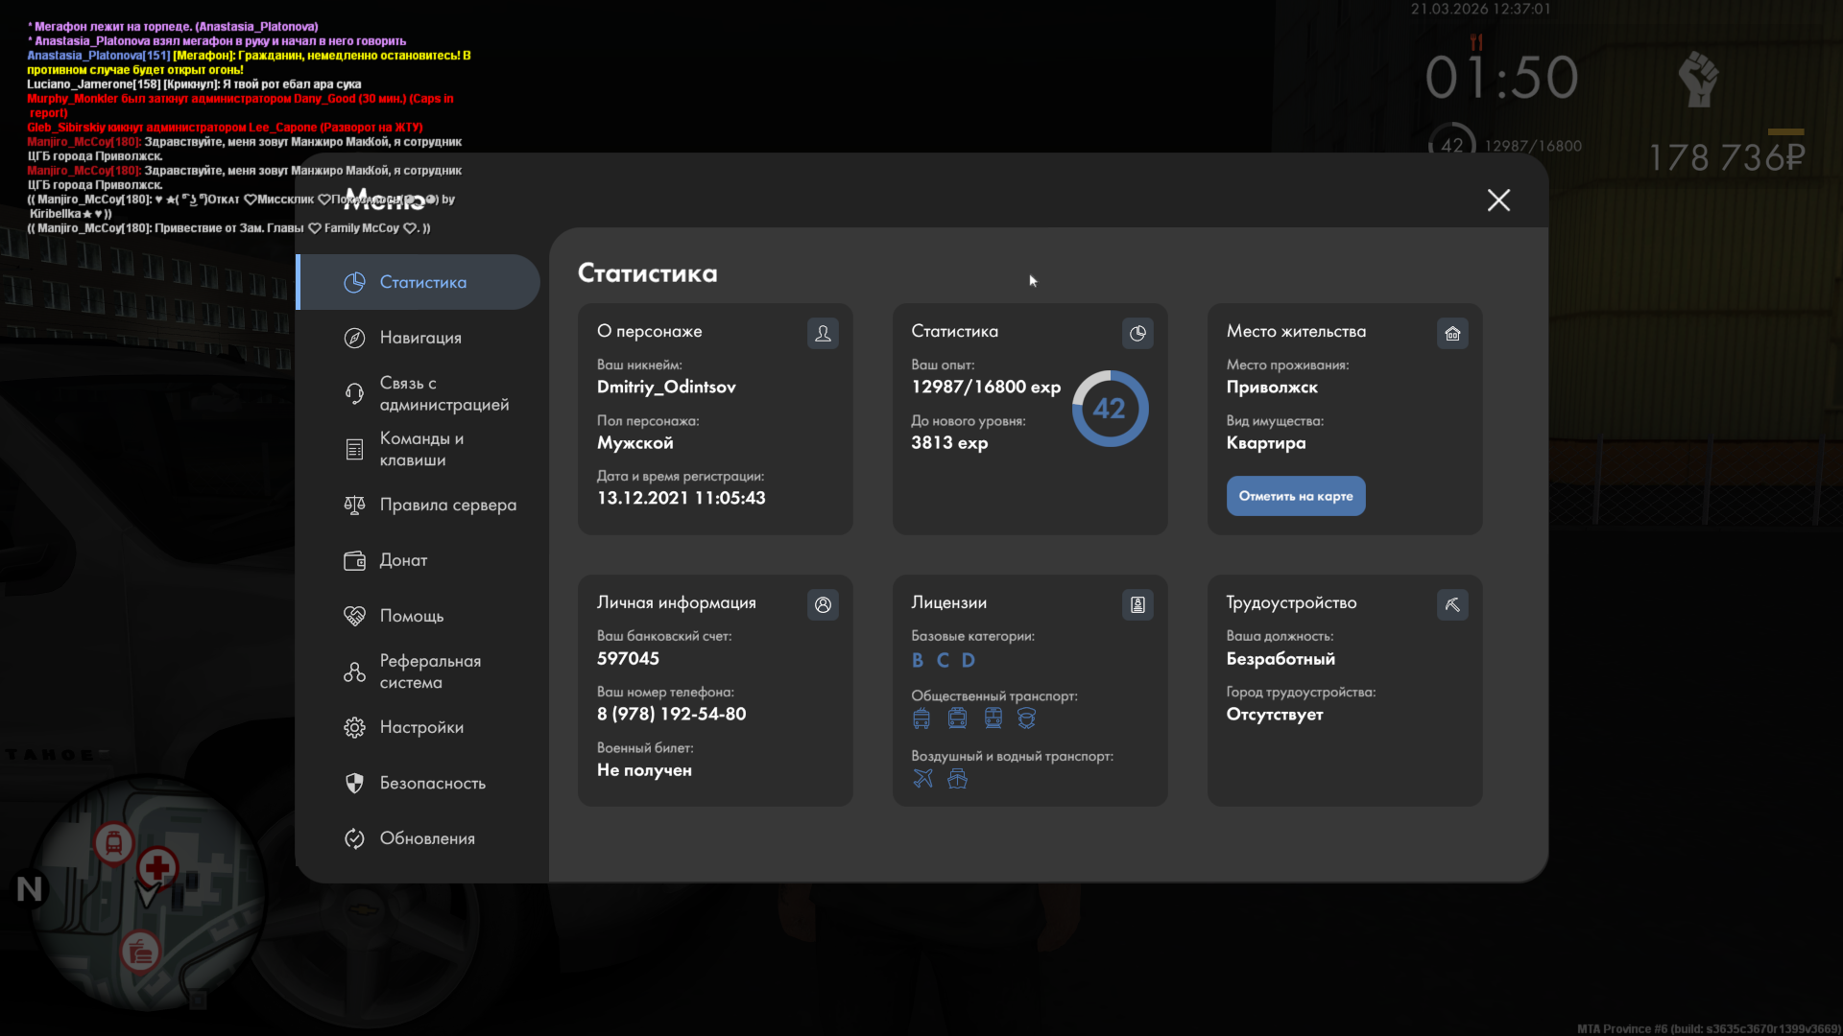Click the boat license icon
The image size is (1843, 1036).
click(x=957, y=778)
